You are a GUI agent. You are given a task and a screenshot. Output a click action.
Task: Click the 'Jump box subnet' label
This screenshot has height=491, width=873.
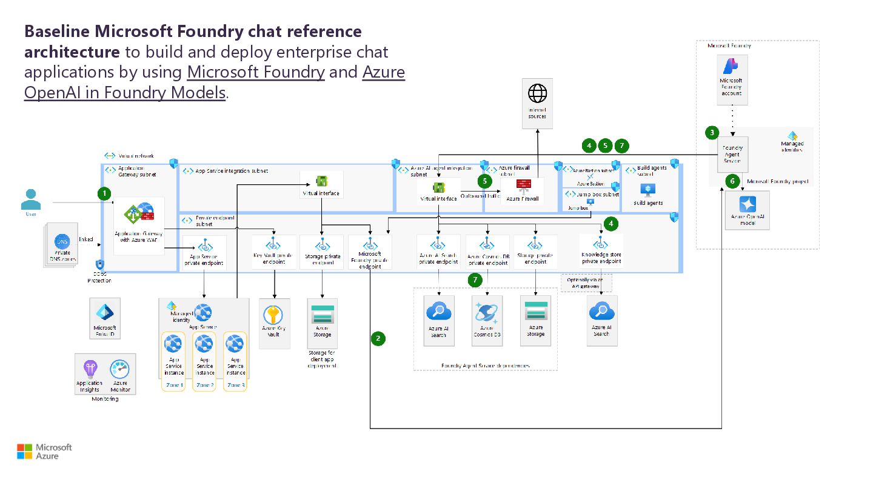point(597,194)
